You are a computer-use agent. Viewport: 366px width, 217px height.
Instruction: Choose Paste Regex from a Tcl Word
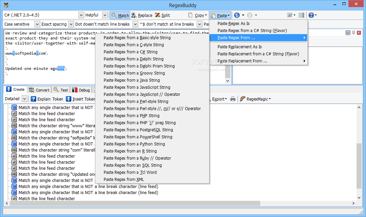pyautogui.click(x=152, y=172)
